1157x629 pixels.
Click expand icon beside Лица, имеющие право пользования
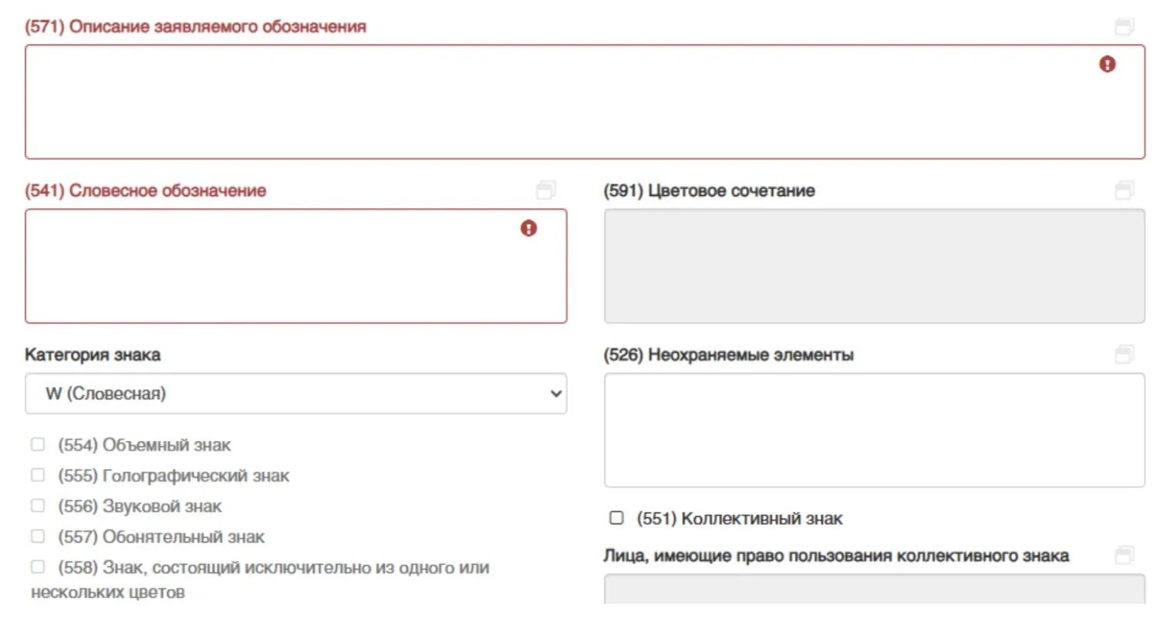click(x=1124, y=555)
